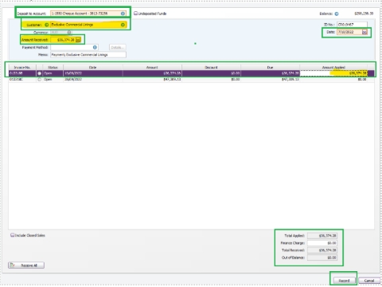Click the Currency field selection icon
The image size is (382, 287).
click(x=69, y=33)
